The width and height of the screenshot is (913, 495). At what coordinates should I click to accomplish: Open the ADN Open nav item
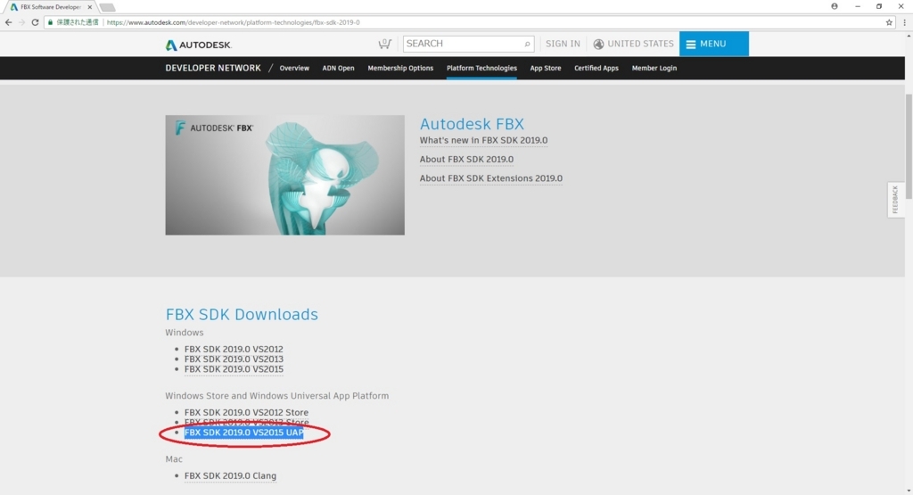(338, 68)
